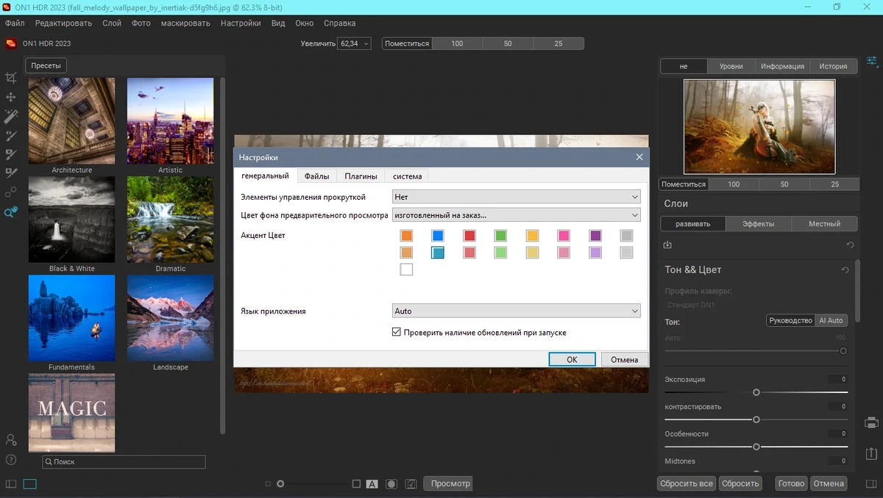The image size is (883, 498).
Task: Open the help question mark icon
Action: pyautogui.click(x=10, y=460)
